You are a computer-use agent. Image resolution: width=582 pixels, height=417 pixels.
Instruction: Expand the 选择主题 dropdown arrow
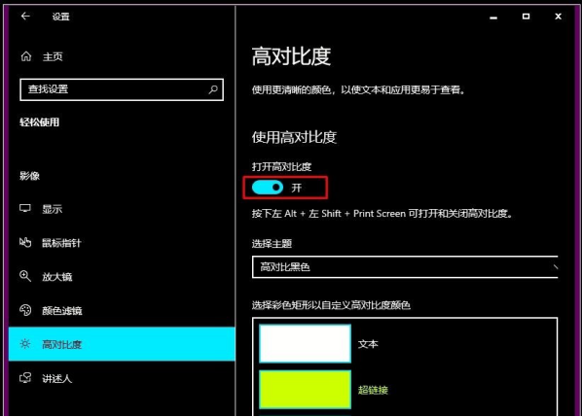click(x=555, y=267)
